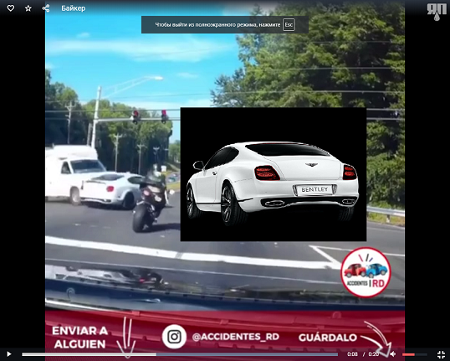Click the fullscreen exit notification banner
450x361 pixels.
tap(225, 25)
